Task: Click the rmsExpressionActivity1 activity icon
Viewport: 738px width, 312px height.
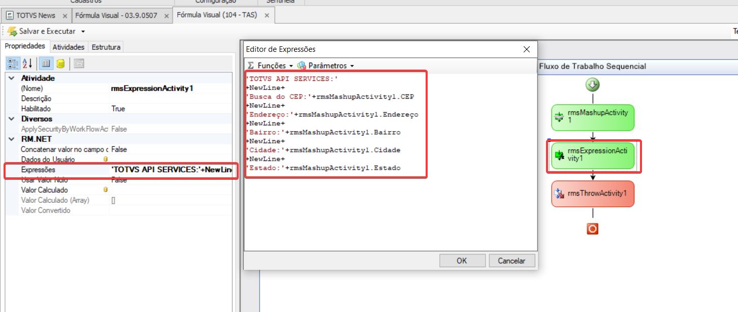Action: 559,155
